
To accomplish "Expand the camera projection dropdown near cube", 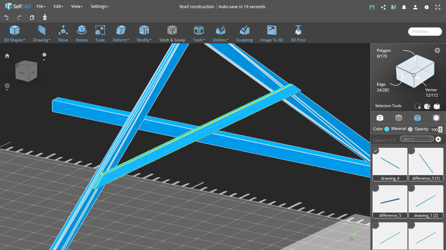I will tap(44, 60).
